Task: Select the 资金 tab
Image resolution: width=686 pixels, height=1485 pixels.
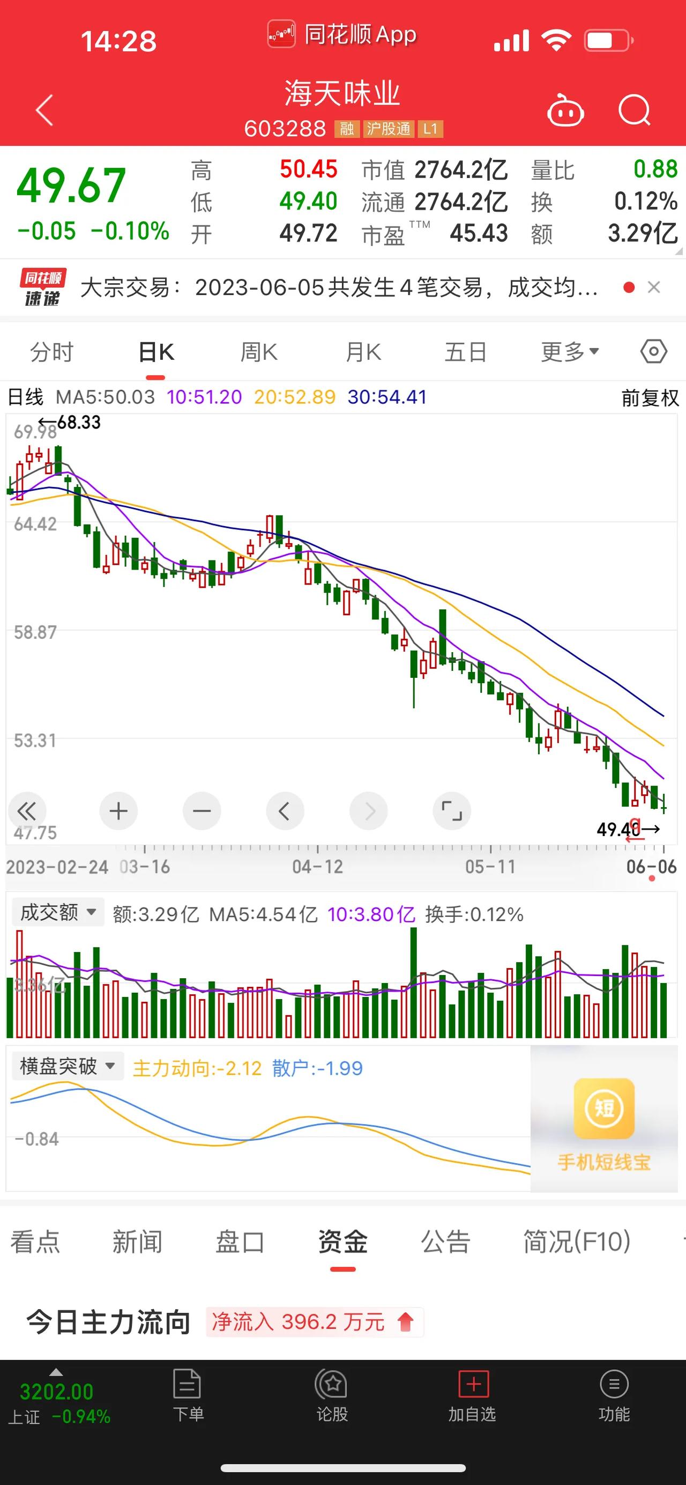Action: 342,1241
